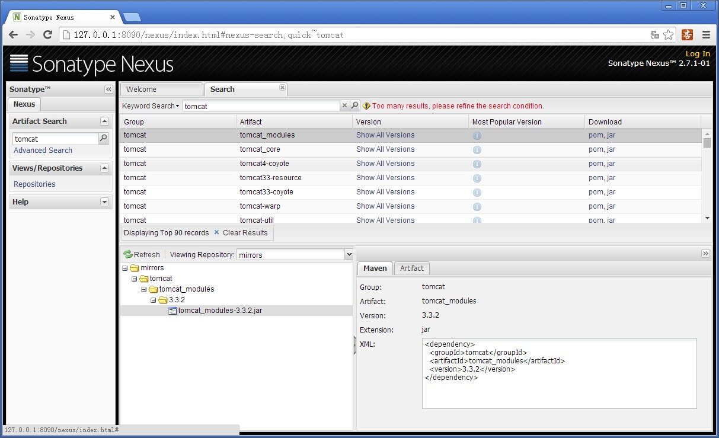This screenshot has height=438, width=719.
Task: Switch to the Welcome tab
Action: click(x=161, y=89)
